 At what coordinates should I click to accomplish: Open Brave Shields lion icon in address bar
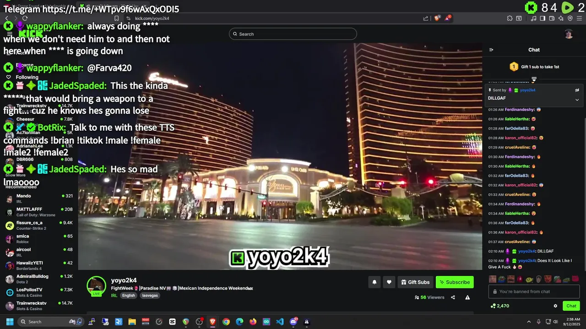[437, 18]
